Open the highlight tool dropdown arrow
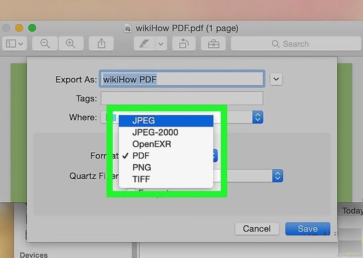Screen dimensions: 363x258 (161, 44)
